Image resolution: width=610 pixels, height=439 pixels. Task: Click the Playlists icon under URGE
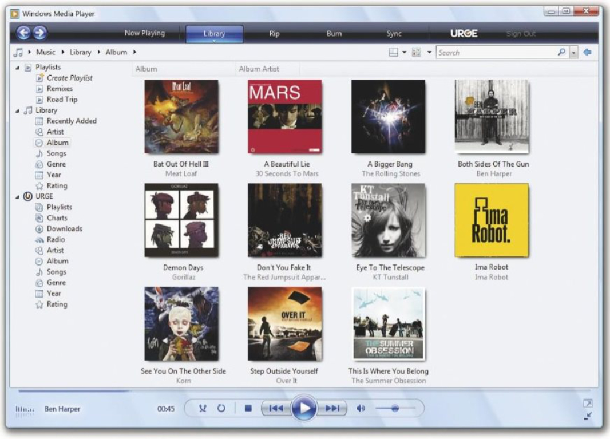[x=39, y=207]
